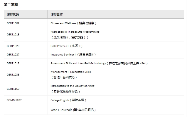Image resolution: width=187 pixels, height=117 pixels.
Task: Select course code GERT1160
Action: tap(13, 89)
